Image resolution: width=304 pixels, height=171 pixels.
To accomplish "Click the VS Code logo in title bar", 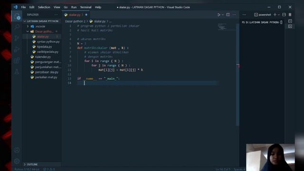I will 16,7.
